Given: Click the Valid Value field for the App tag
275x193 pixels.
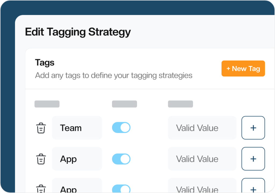Looking at the screenshot, I should [x=202, y=159].
